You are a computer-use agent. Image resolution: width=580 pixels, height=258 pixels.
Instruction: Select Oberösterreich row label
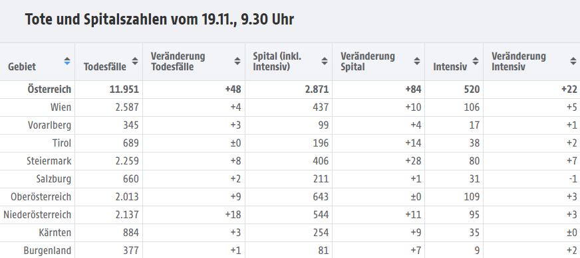[x=41, y=197]
